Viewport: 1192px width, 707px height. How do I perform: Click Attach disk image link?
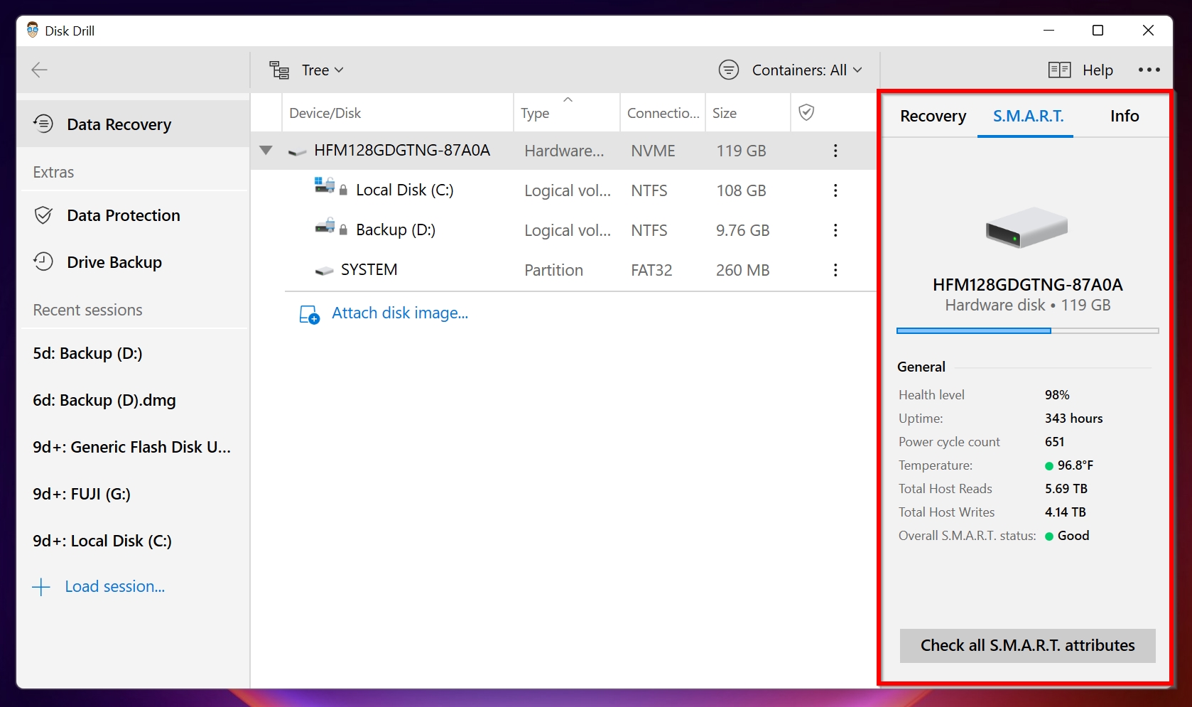click(x=400, y=313)
